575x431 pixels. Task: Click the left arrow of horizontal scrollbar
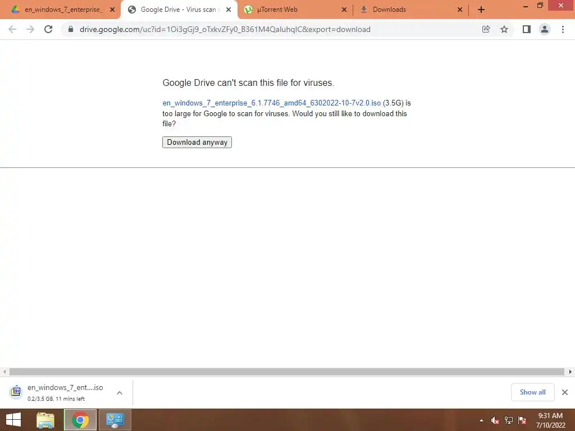coord(4,372)
